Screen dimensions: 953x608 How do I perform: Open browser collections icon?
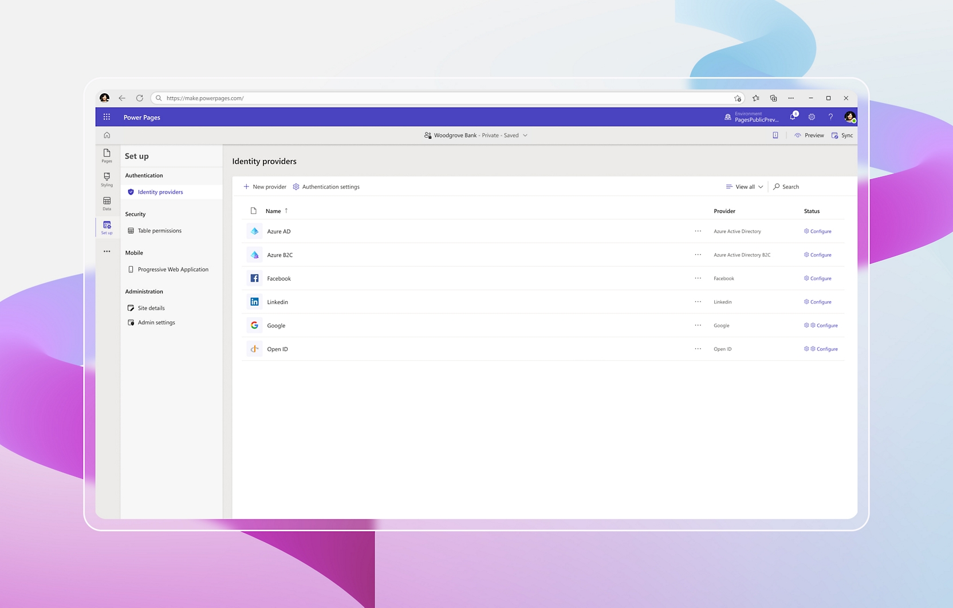point(773,98)
